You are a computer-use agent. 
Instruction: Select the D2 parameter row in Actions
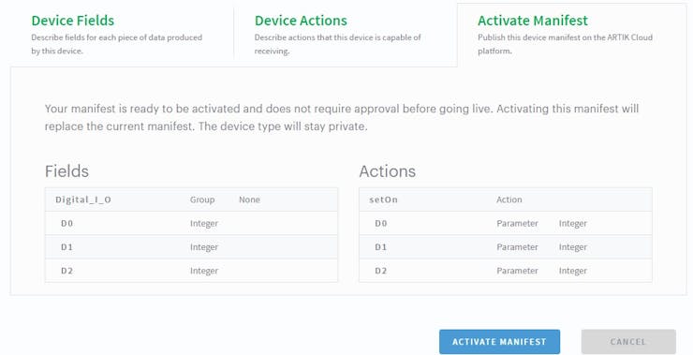506,271
